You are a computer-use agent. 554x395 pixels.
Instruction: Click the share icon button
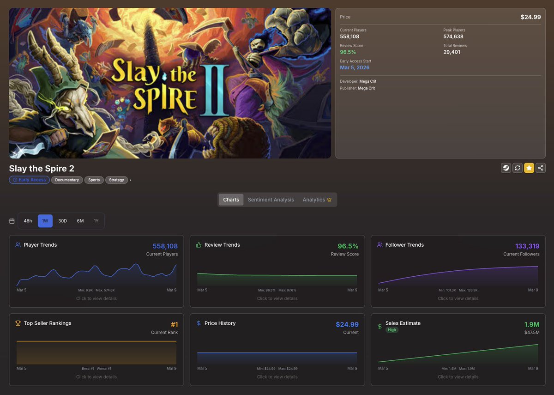tap(541, 168)
